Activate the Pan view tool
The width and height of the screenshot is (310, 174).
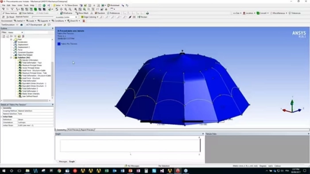point(61,9)
